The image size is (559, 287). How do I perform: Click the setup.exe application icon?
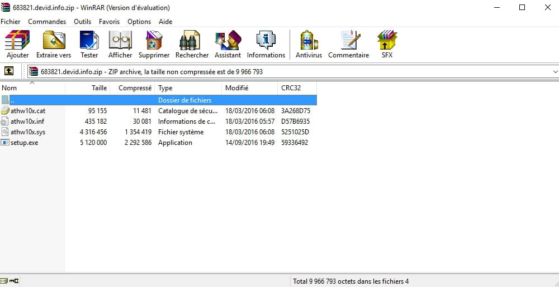click(x=5, y=143)
